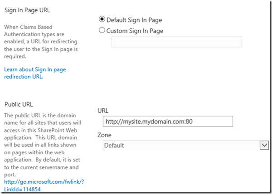
Task: Click the 'LinkId=114854' link text
Action: pos(22,189)
